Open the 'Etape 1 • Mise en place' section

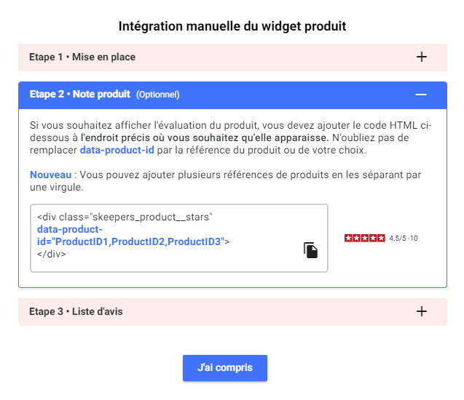point(82,57)
